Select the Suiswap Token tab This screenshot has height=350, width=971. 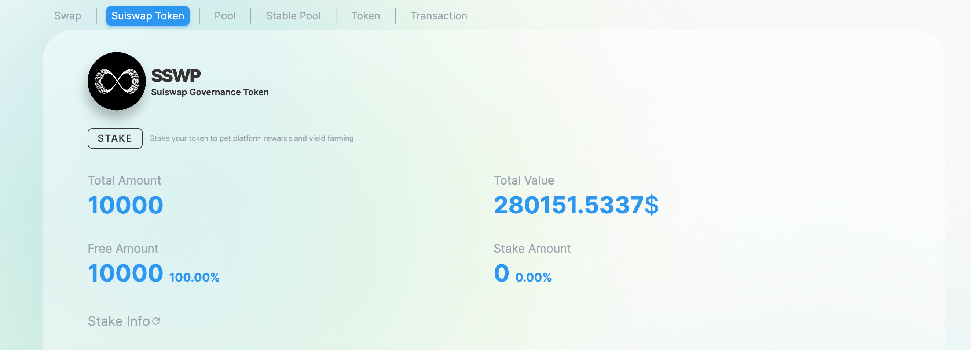148,16
